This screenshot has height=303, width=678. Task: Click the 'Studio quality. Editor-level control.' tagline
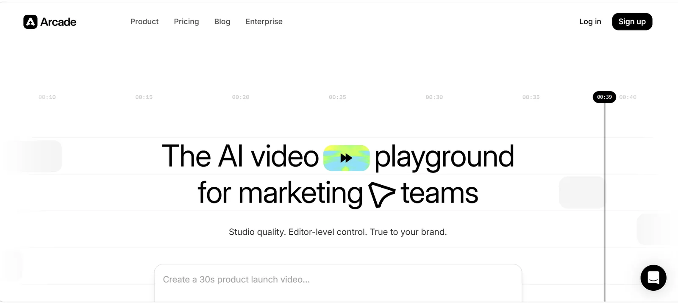click(x=338, y=232)
